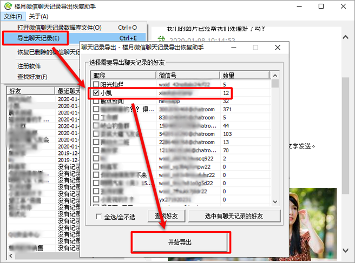Click the count cell showing 371
The height and width of the screenshot is (263, 355).
tap(227, 109)
